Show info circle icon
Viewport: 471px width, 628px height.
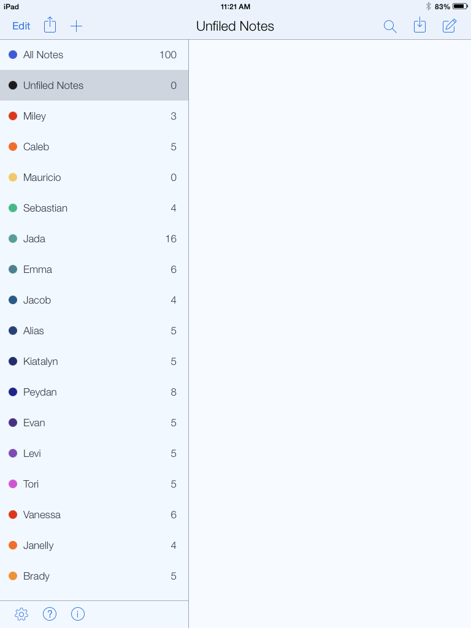point(78,614)
